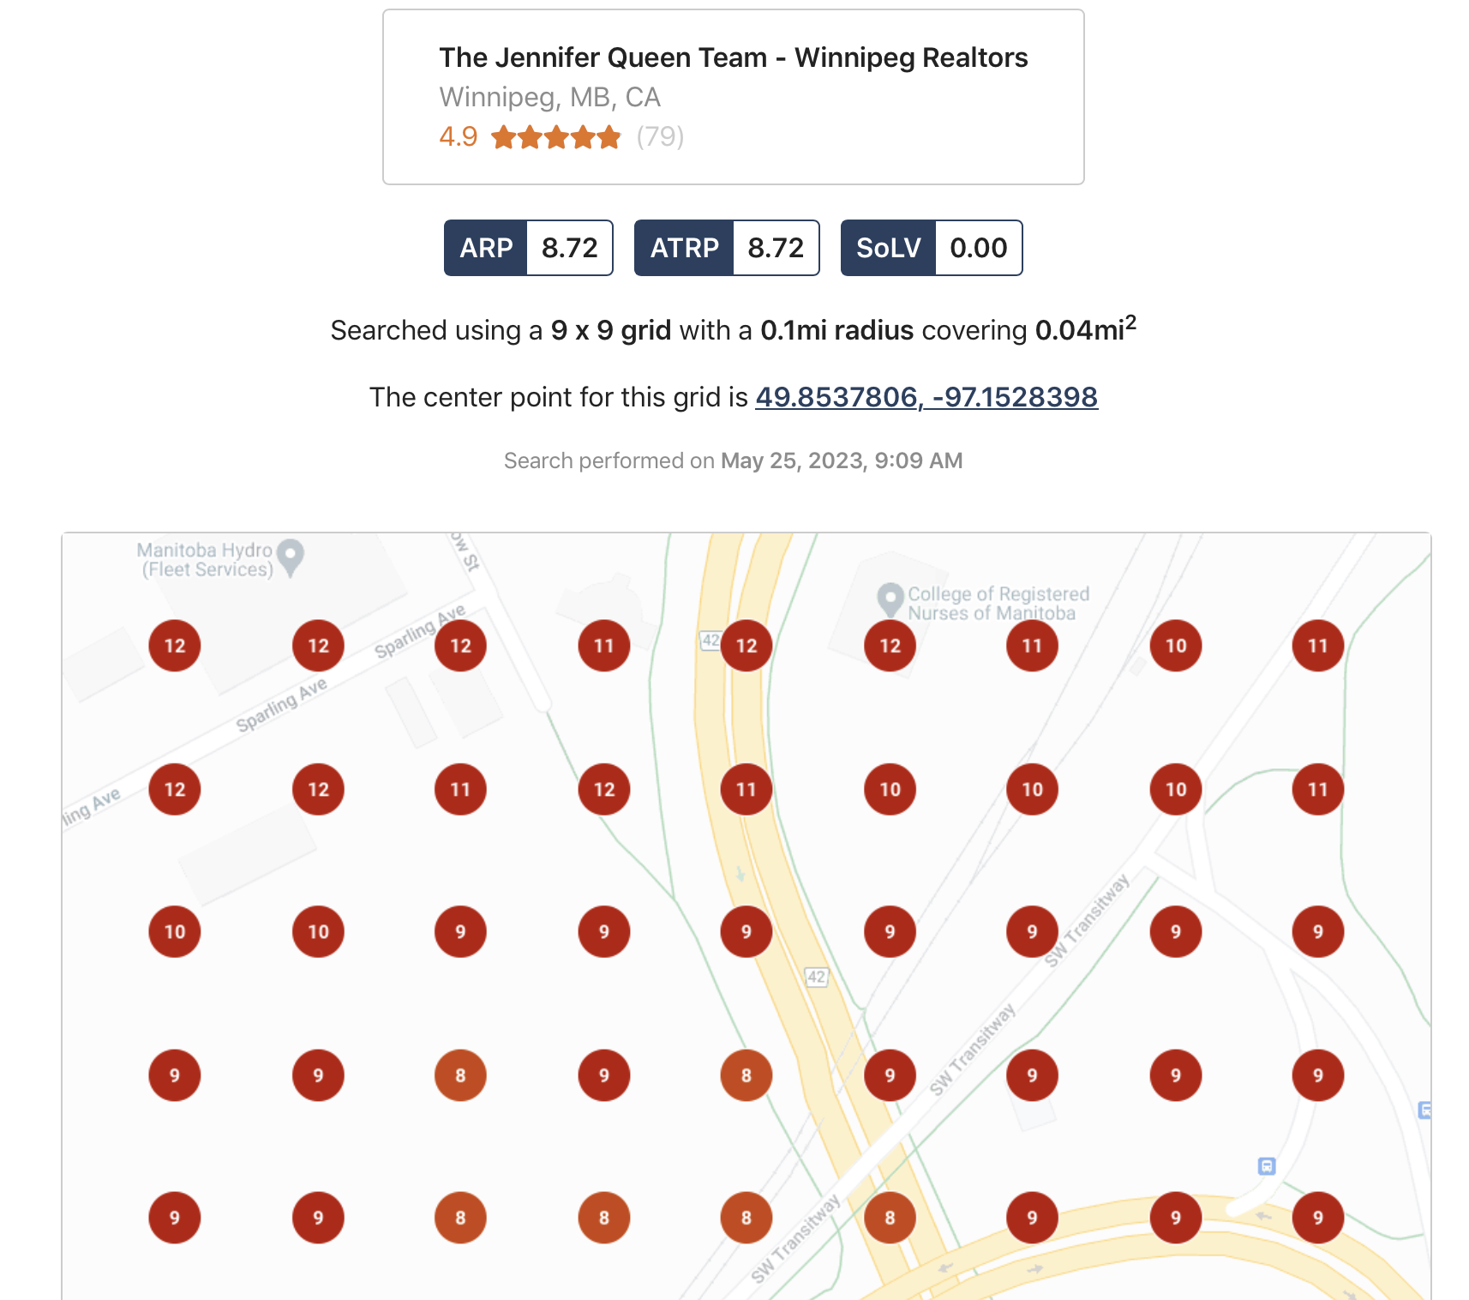This screenshot has height=1300, width=1469.
Task: Select the 11 marker under the College of Nurses label
Action: (x=1032, y=646)
